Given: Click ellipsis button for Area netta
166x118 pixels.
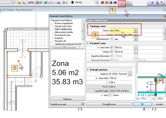Looking at the screenshot, I should coord(136,48).
